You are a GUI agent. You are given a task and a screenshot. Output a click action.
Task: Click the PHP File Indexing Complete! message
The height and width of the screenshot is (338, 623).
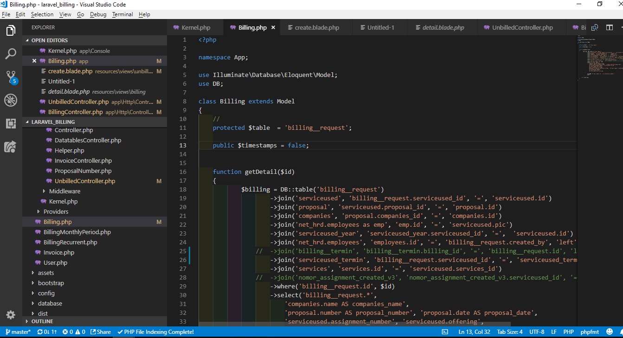tap(156, 332)
